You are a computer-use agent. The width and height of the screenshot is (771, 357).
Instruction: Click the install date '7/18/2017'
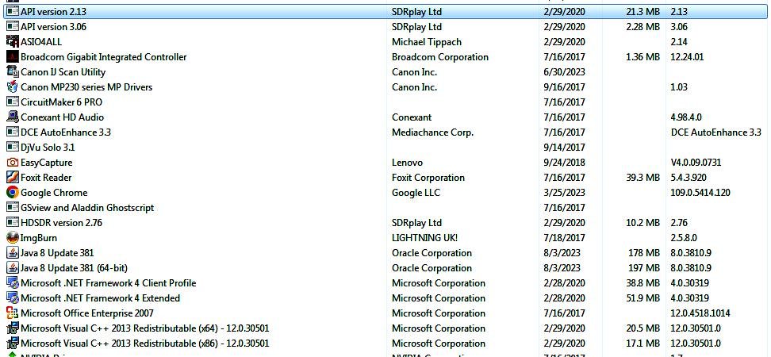[x=565, y=237]
